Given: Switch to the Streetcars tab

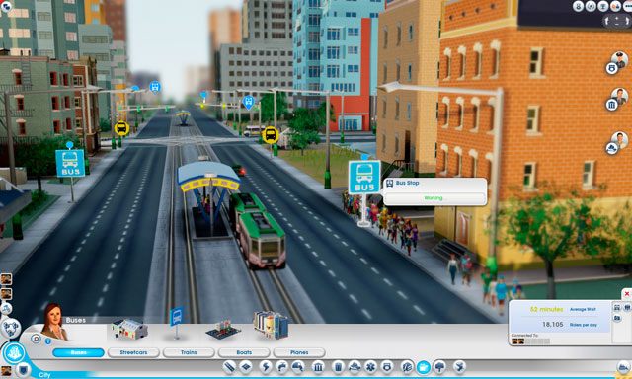Looking at the screenshot, I should 133,352.
